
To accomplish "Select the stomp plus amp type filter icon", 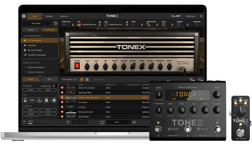I will click(39, 100).
